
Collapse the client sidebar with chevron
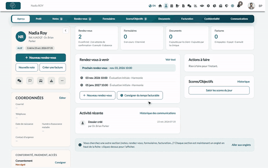click(x=66, y=31)
